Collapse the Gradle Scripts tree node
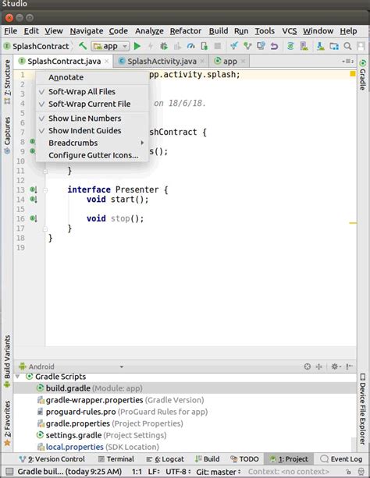The image size is (370, 478). [x=18, y=377]
